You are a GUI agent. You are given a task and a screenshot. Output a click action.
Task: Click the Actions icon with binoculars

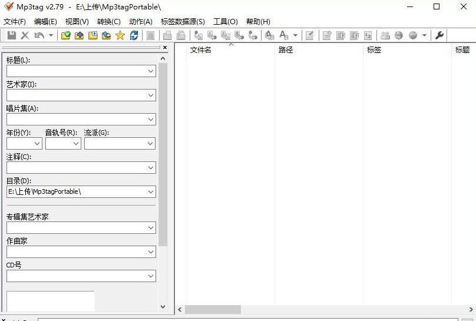(x=269, y=35)
